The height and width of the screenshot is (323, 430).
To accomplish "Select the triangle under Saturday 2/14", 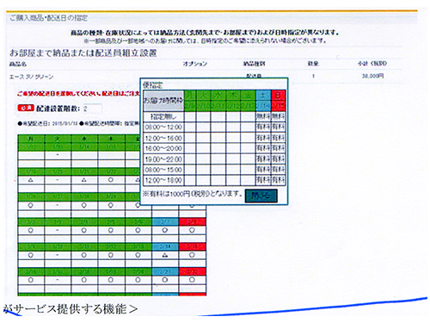I will pyautogui.click(x=165, y=255).
